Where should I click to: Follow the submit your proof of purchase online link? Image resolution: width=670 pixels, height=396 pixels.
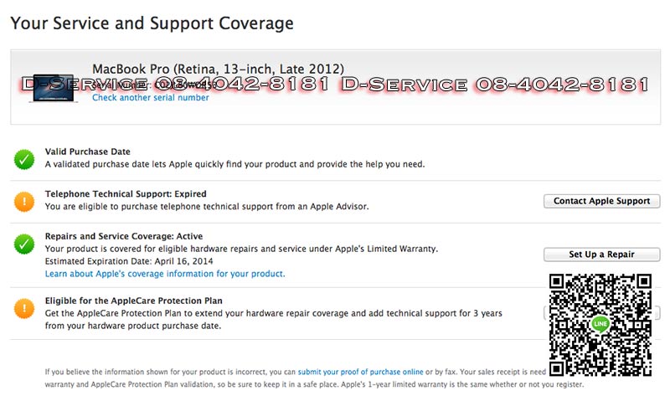point(360,371)
